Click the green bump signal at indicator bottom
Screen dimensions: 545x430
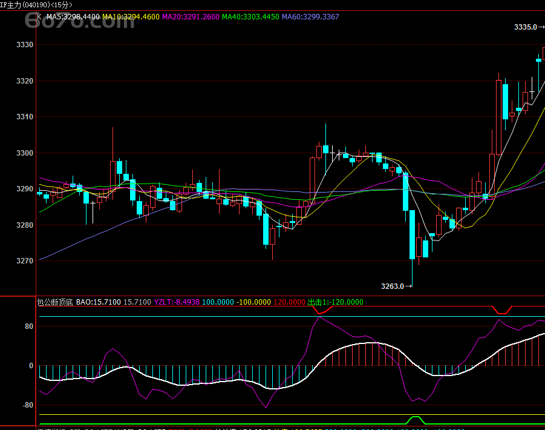click(x=416, y=420)
